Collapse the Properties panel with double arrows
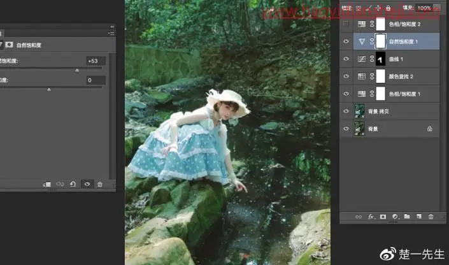 [112, 27]
